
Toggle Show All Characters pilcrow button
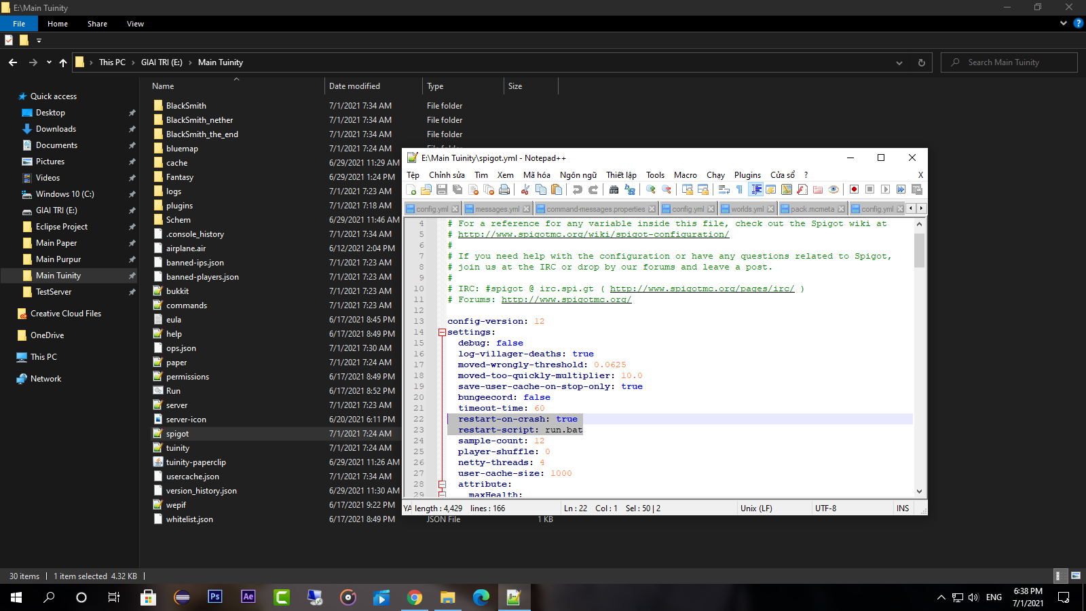(739, 189)
